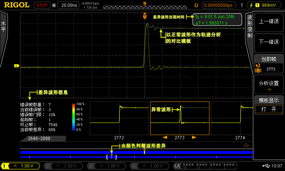This screenshot has width=285, height=171.
Task: Toggle channel 1 at 1.00 V
Action: tap(21, 166)
